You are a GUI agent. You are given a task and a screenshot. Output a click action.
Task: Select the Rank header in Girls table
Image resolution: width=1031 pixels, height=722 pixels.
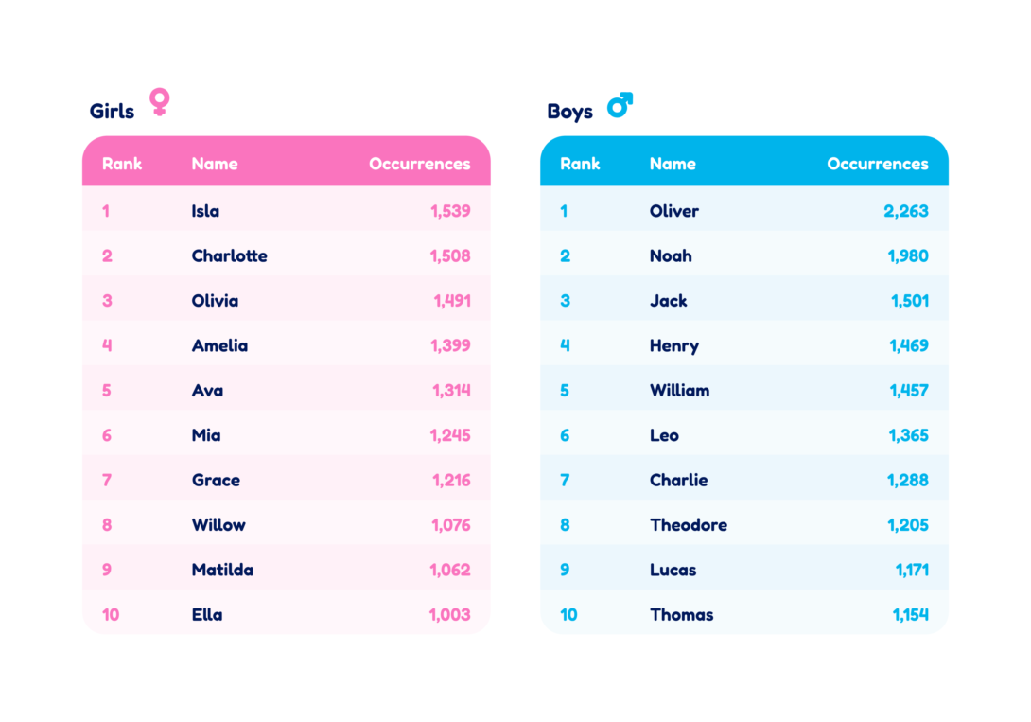pos(122,164)
